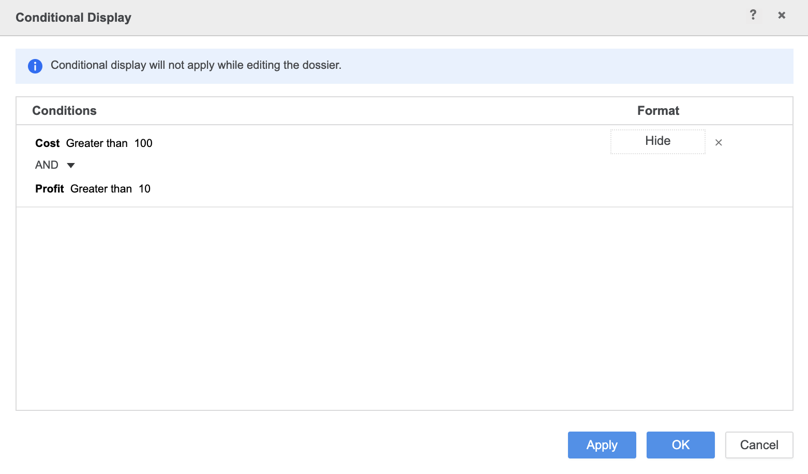Click the Conditional Display title bar text

coord(73,18)
